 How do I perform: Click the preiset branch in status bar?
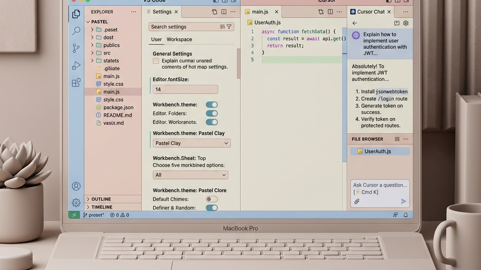(x=93, y=215)
